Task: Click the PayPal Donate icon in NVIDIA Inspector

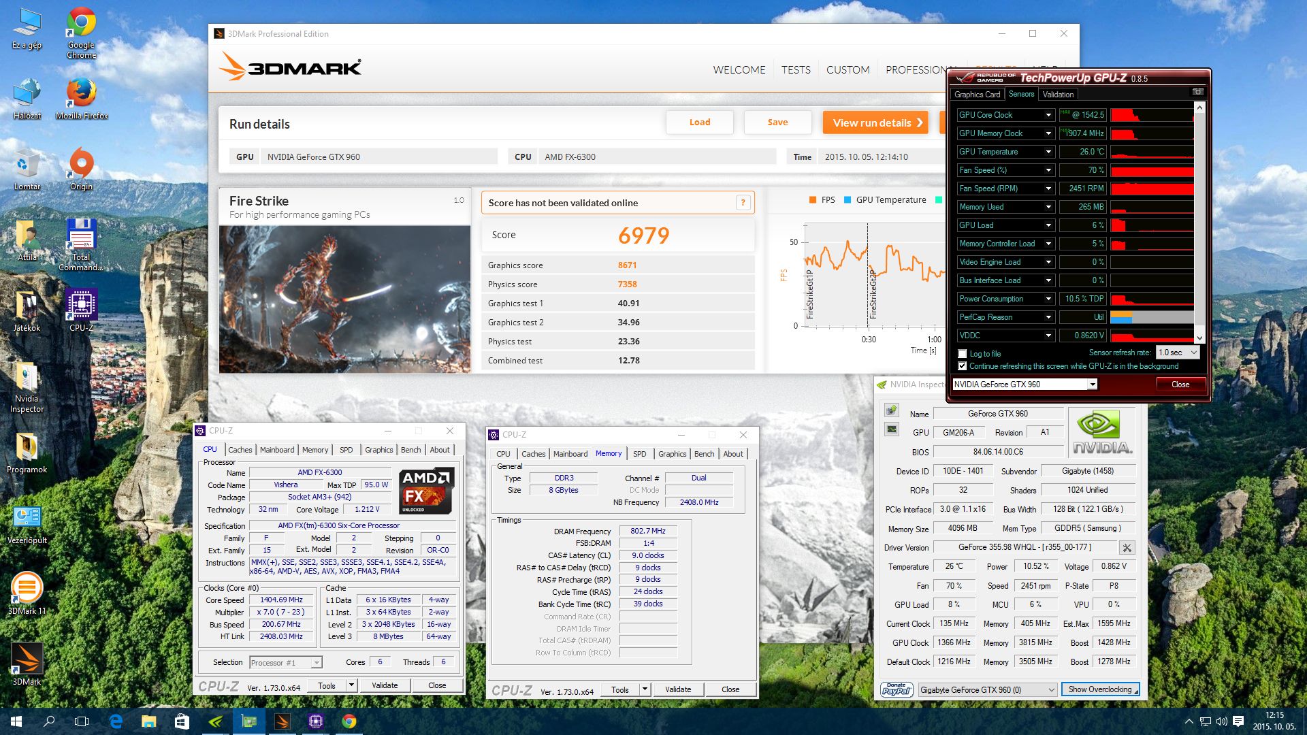Action: pyautogui.click(x=897, y=689)
